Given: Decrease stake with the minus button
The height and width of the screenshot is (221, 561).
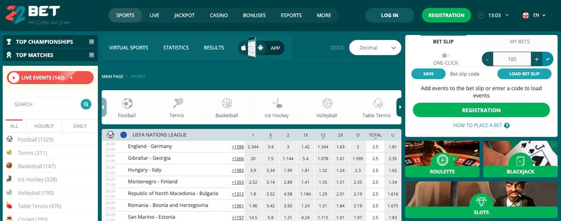Looking at the screenshot, I should point(487,59).
